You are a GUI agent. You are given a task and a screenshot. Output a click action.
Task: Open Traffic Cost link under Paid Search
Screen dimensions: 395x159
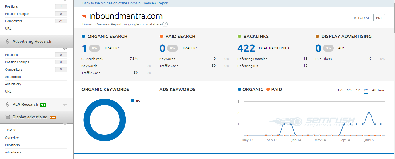(x=169, y=66)
